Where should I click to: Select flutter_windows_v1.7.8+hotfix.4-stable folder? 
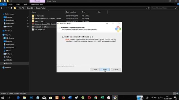click(48, 19)
